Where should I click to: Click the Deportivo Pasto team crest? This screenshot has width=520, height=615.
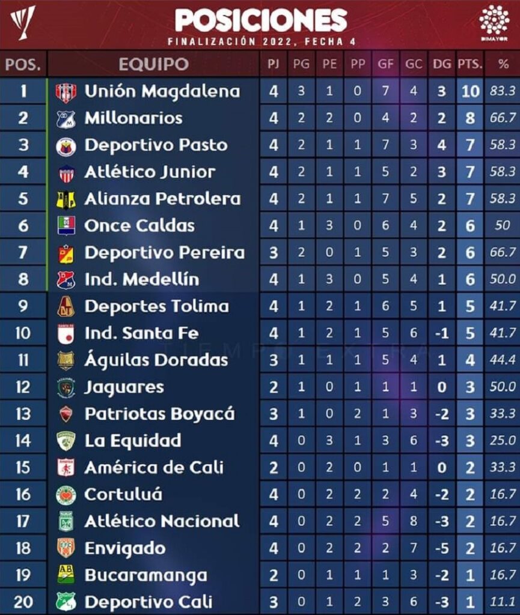click(x=66, y=147)
